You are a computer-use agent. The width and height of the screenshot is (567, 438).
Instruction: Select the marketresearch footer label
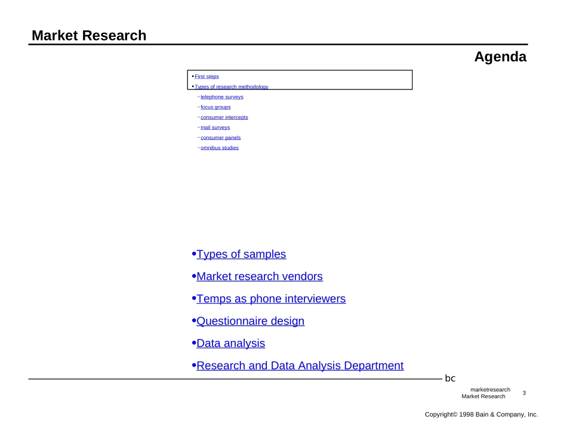pos(490,390)
